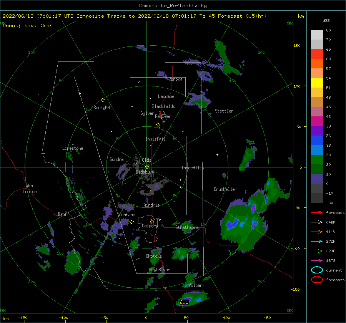Image resolution: width=346 pixels, height=323 pixels.
Task: Click the Limestone label
Action: tap(73, 148)
